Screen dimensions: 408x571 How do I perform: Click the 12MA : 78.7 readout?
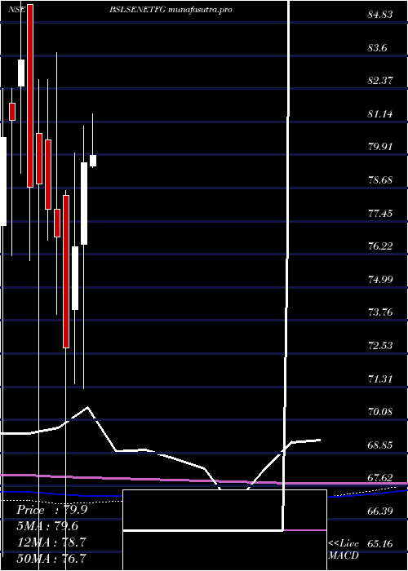pyautogui.click(x=51, y=542)
